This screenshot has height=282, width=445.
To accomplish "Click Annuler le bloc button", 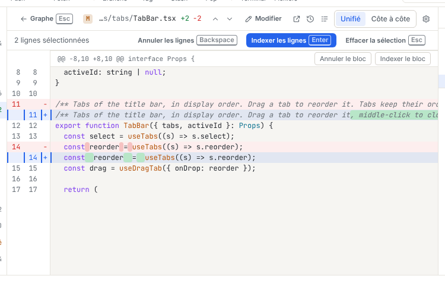I will point(343,59).
